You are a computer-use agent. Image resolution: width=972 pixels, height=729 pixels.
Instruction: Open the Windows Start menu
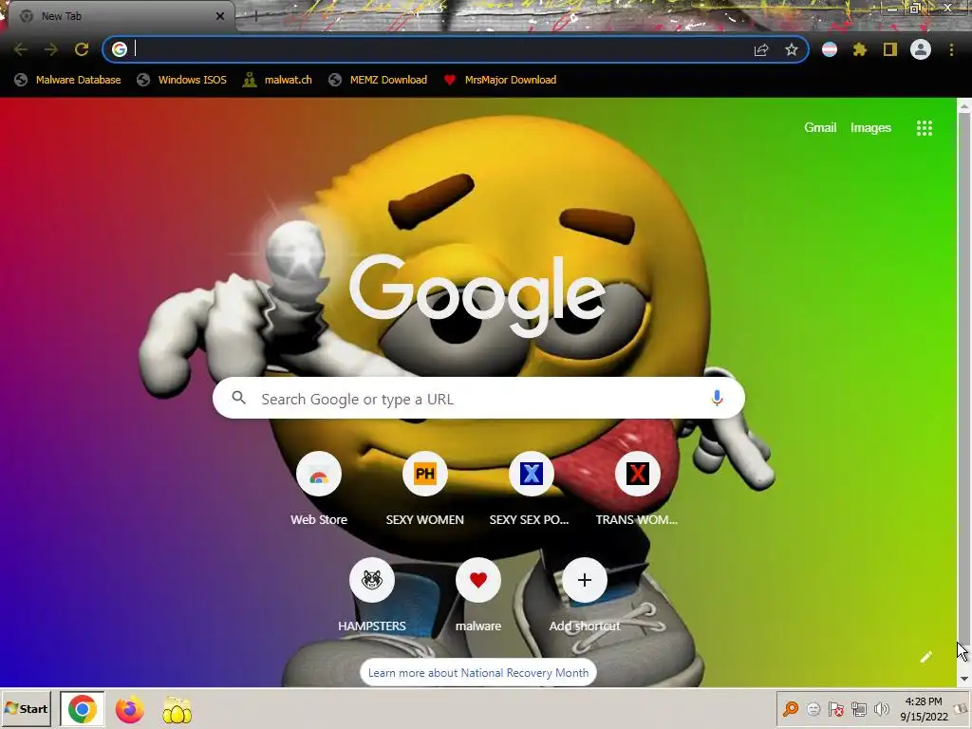(x=26, y=709)
